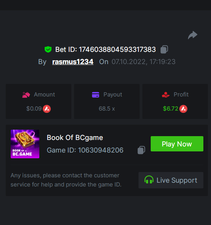Open the Book Of BC.GAME thumbnail
This screenshot has width=211, height=225.
coord(25,144)
